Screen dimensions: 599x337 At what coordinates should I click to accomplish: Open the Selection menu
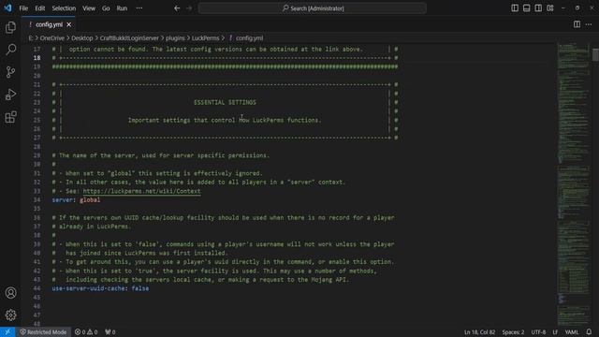[64, 8]
